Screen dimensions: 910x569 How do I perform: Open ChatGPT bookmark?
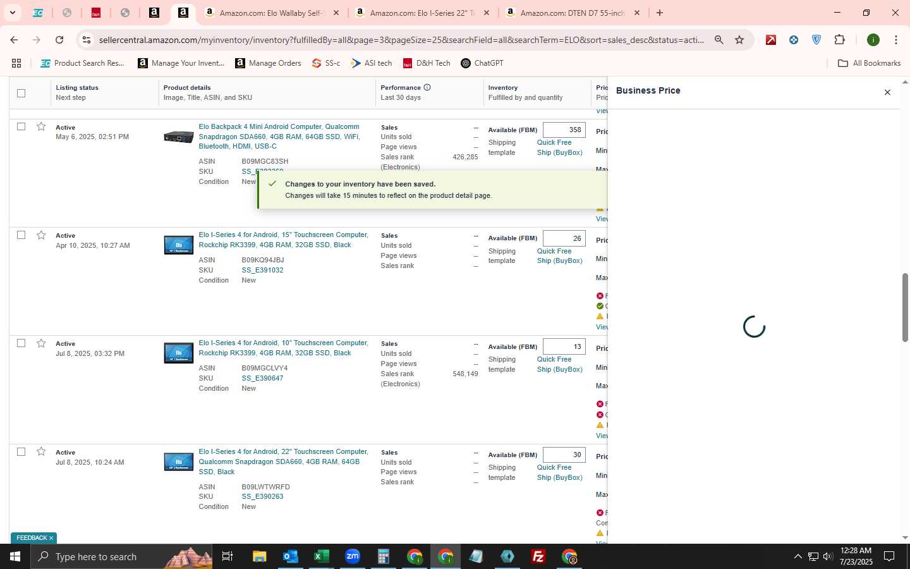[x=482, y=63]
